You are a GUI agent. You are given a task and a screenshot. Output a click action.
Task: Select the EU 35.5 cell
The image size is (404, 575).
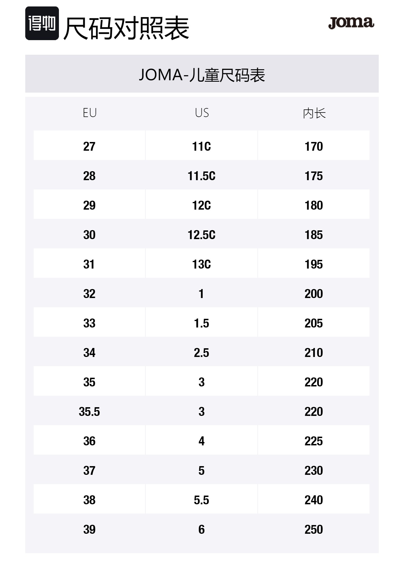click(89, 412)
